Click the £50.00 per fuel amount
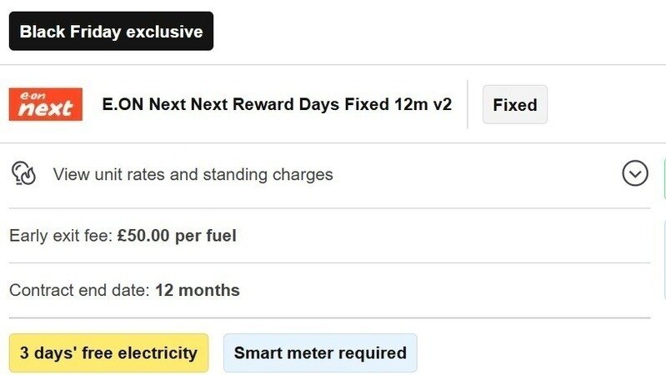666x375 pixels. pyautogui.click(x=177, y=236)
